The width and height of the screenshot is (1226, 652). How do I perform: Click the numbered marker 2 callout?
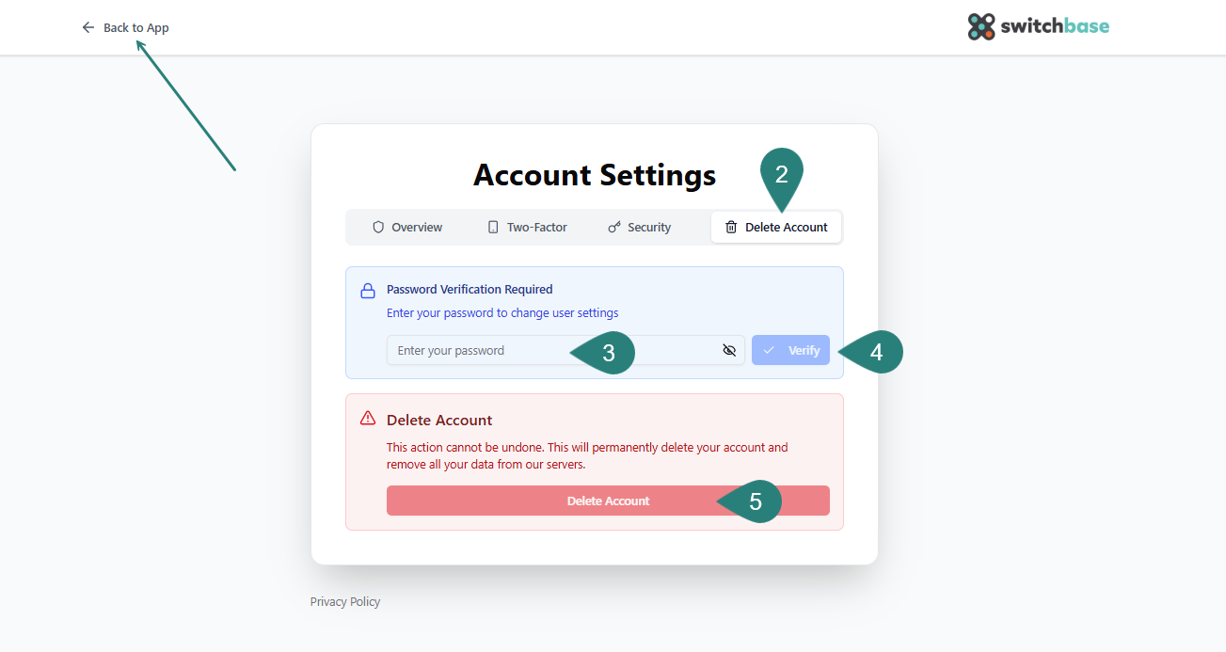(781, 174)
